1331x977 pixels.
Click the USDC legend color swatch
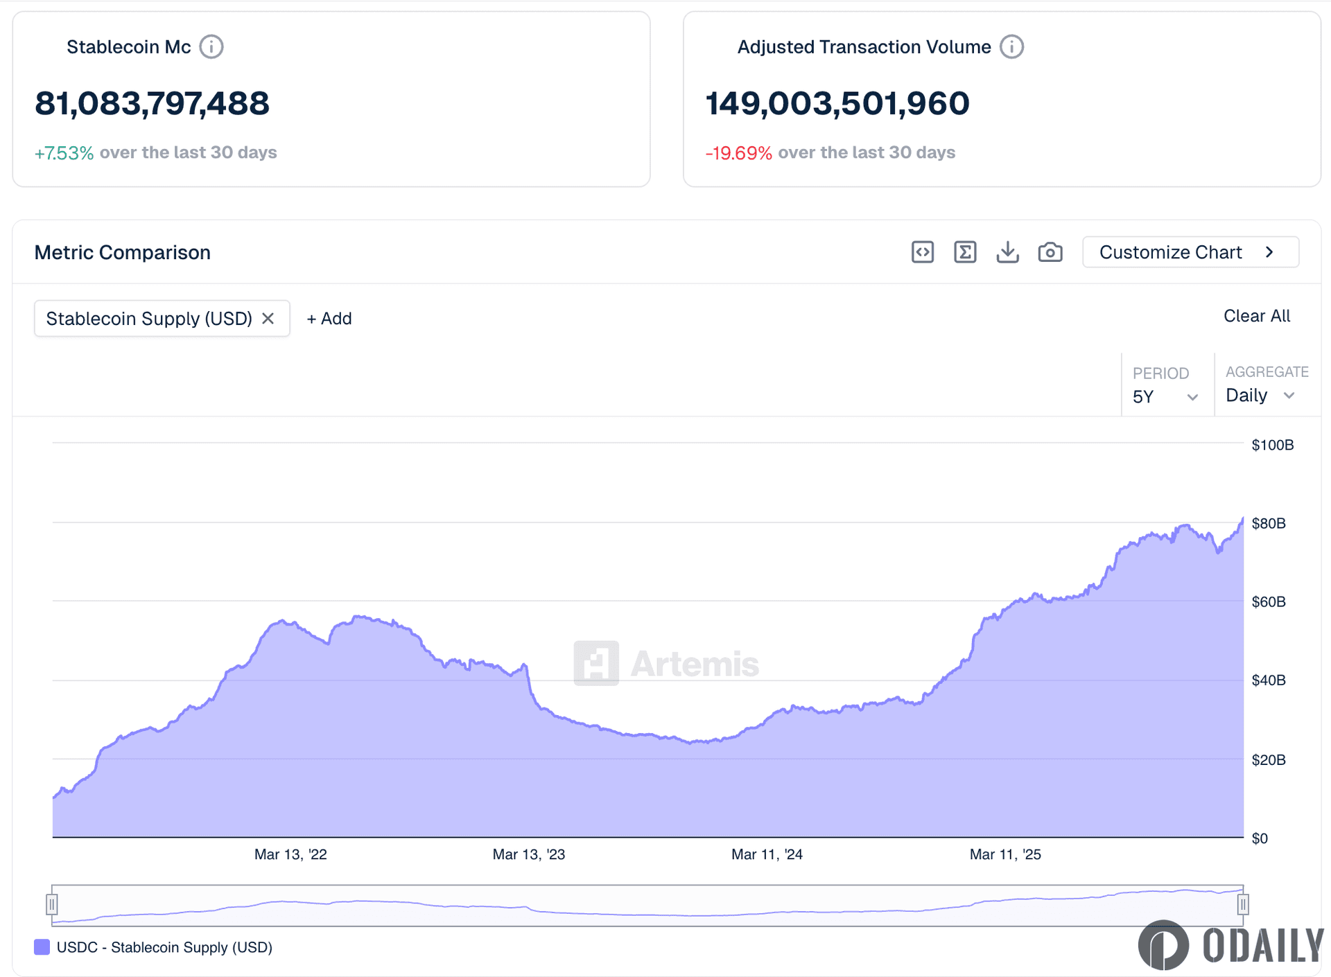pyautogui.click(x=42, y=947)
